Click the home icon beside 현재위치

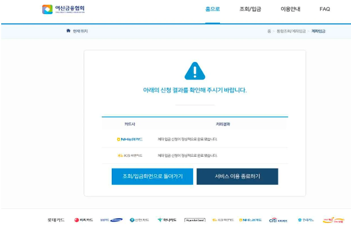tap(68, 30)
